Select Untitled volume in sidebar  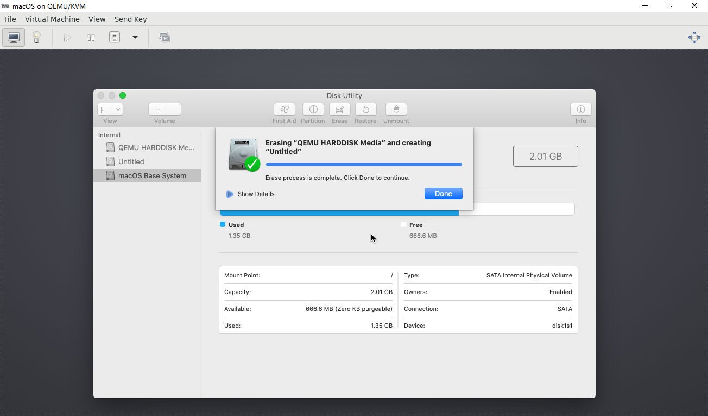[x=131, y=161]
